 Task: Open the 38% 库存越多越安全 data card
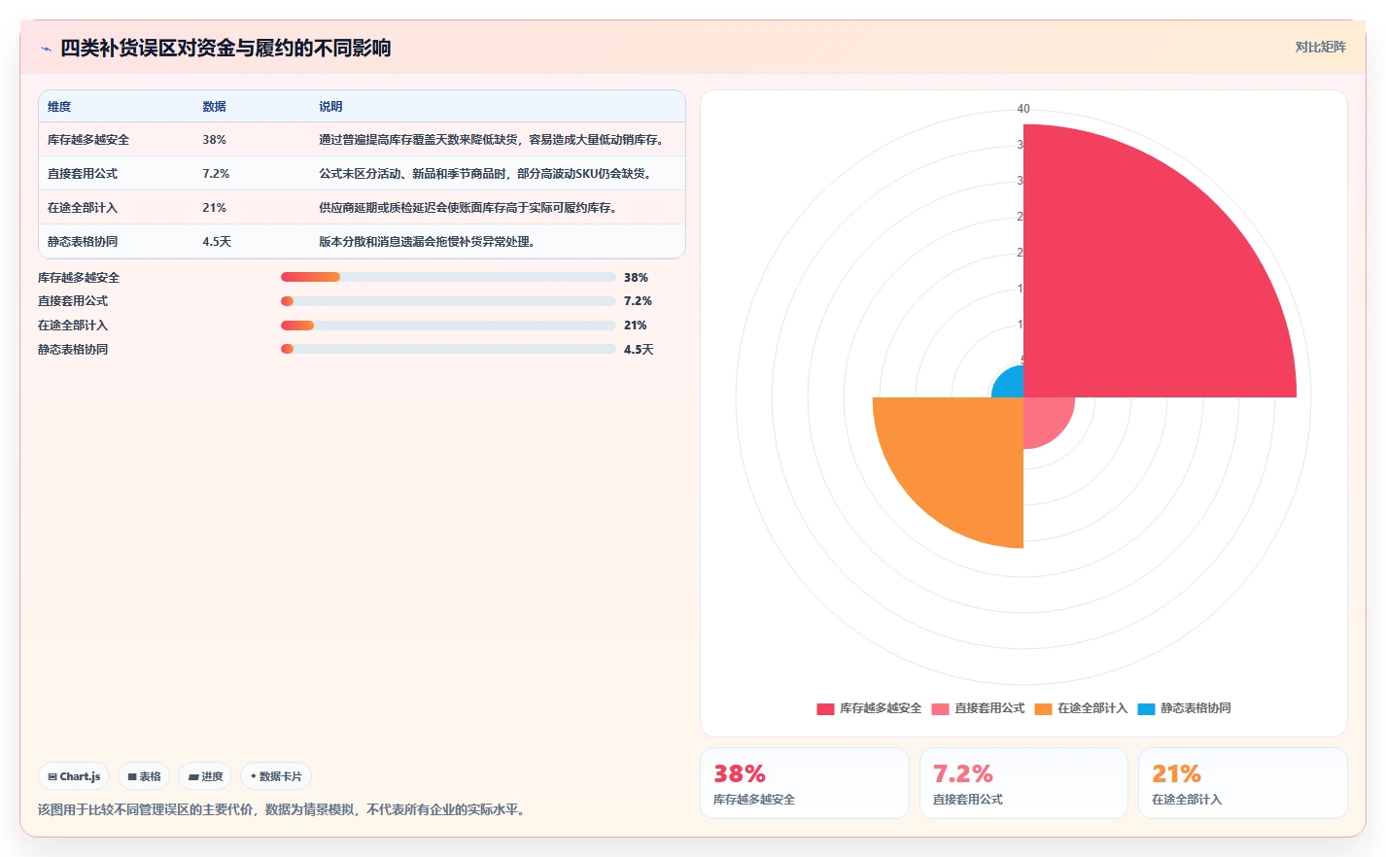click(x=805, y=783)
